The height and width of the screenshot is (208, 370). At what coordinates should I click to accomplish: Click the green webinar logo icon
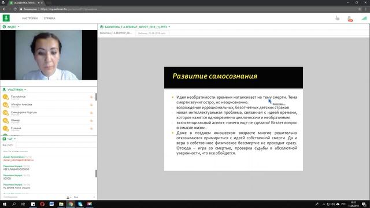[x=6, y=18]
